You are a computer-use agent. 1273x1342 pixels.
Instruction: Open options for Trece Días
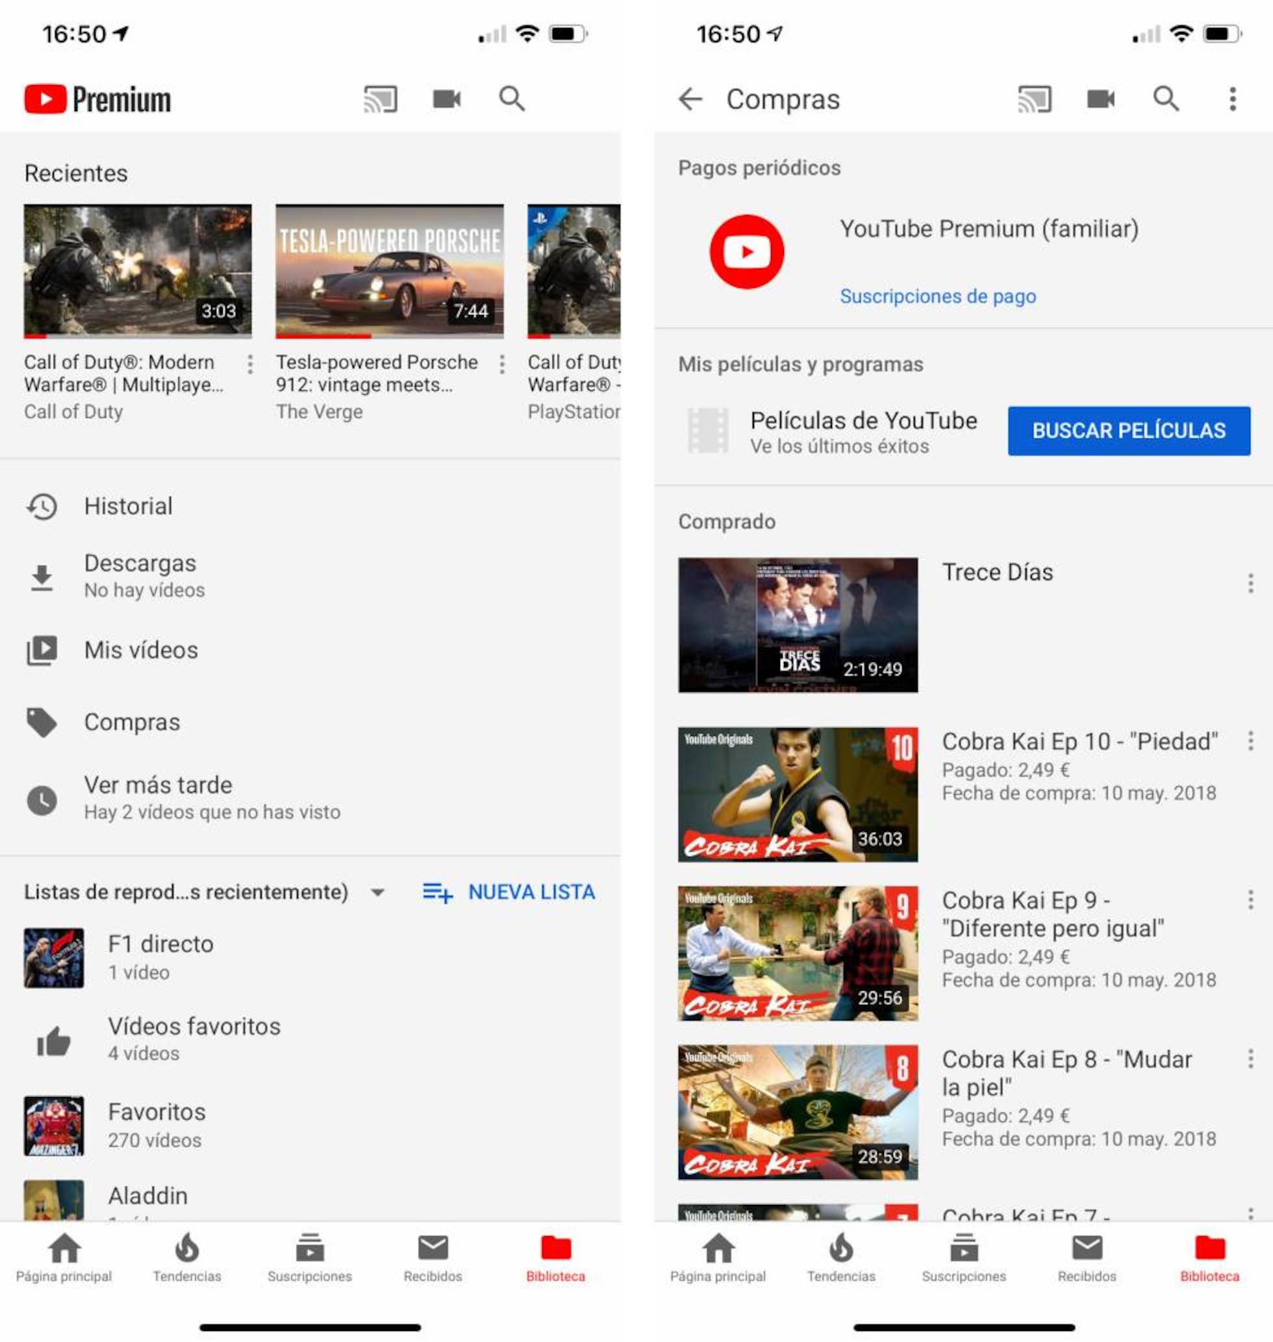click(x=1250, y=583)
